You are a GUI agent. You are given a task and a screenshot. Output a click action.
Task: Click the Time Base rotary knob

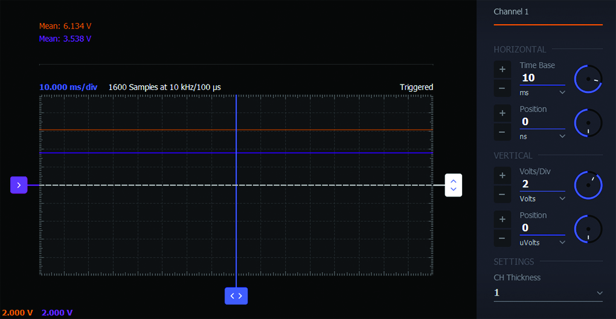coord(588,79)
